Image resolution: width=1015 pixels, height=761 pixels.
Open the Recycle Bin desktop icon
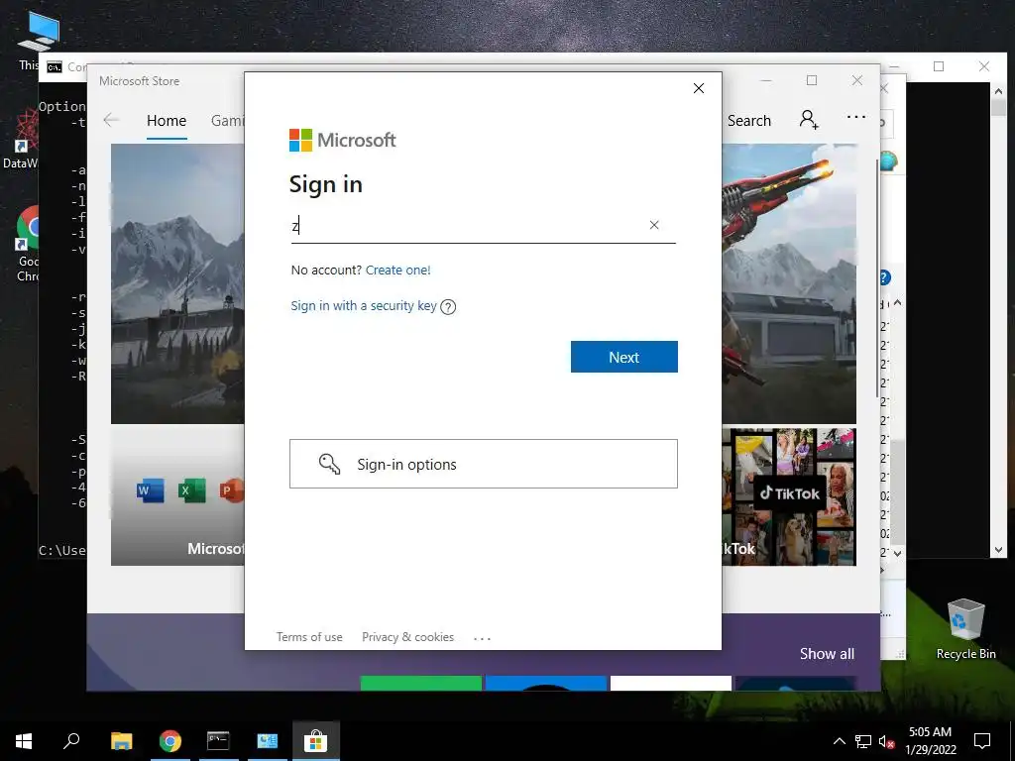click(965, 629)
